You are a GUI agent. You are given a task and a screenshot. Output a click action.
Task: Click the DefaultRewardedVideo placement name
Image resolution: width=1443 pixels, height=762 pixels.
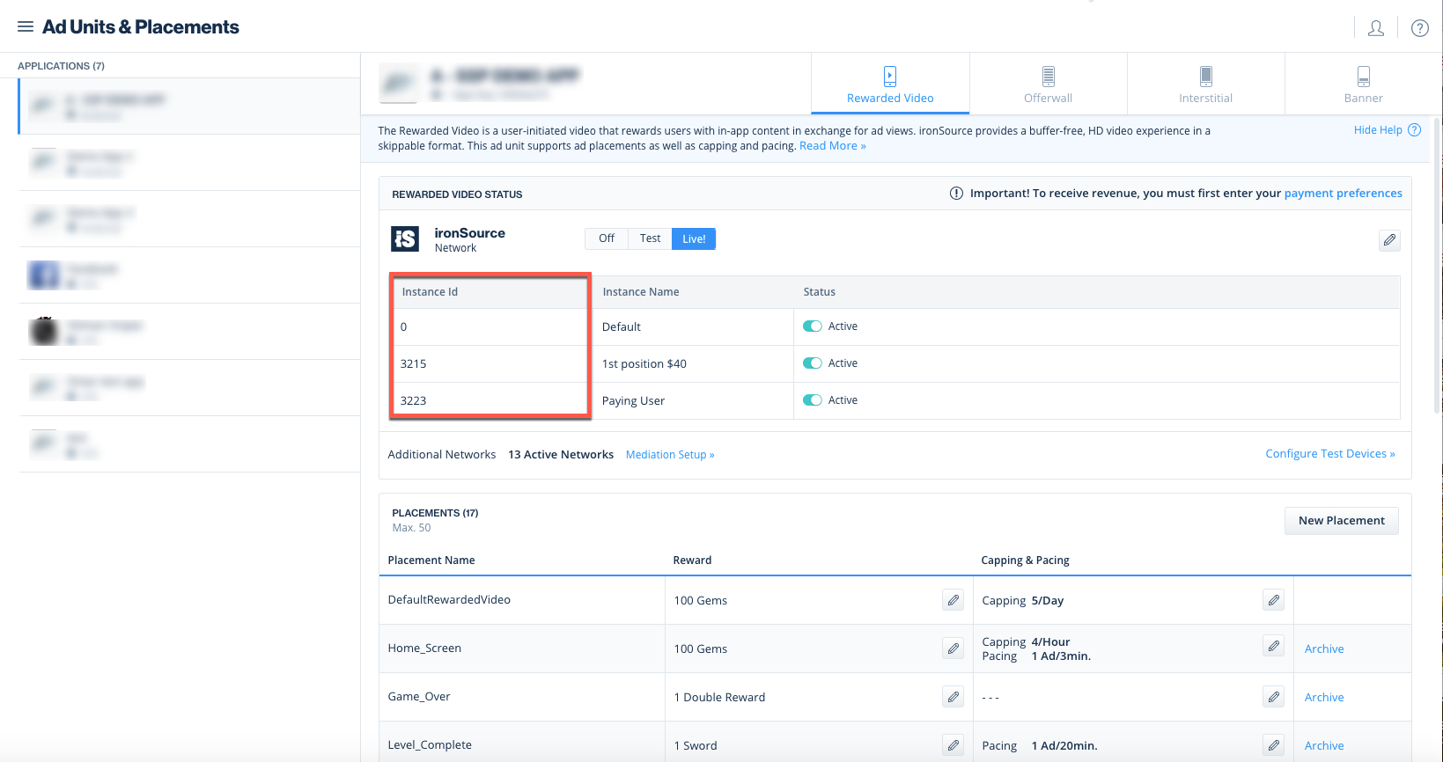449,599
